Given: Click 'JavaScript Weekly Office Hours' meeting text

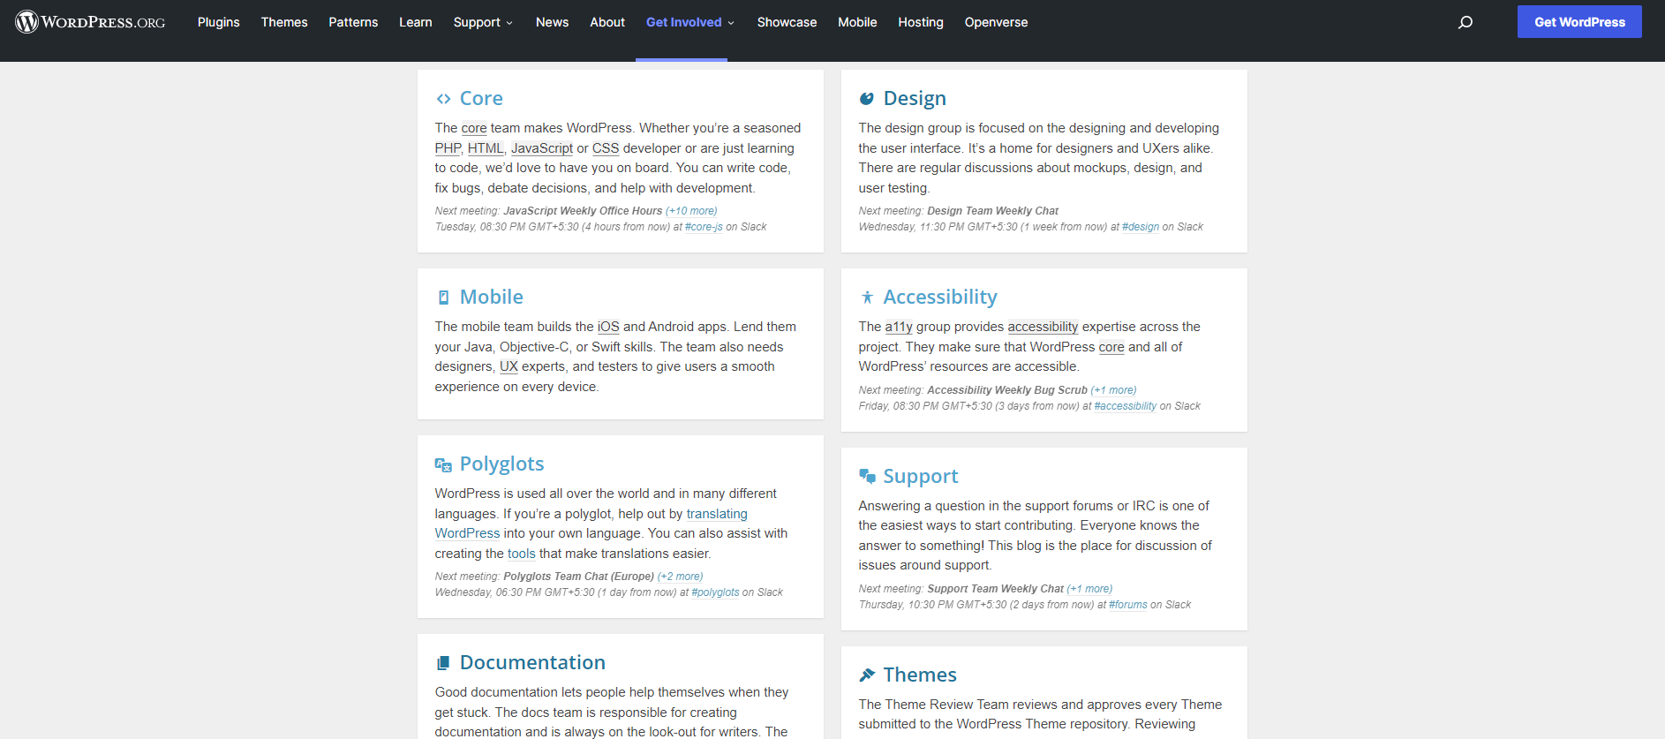Looking at the screenshot, I should tap(583, 211).
